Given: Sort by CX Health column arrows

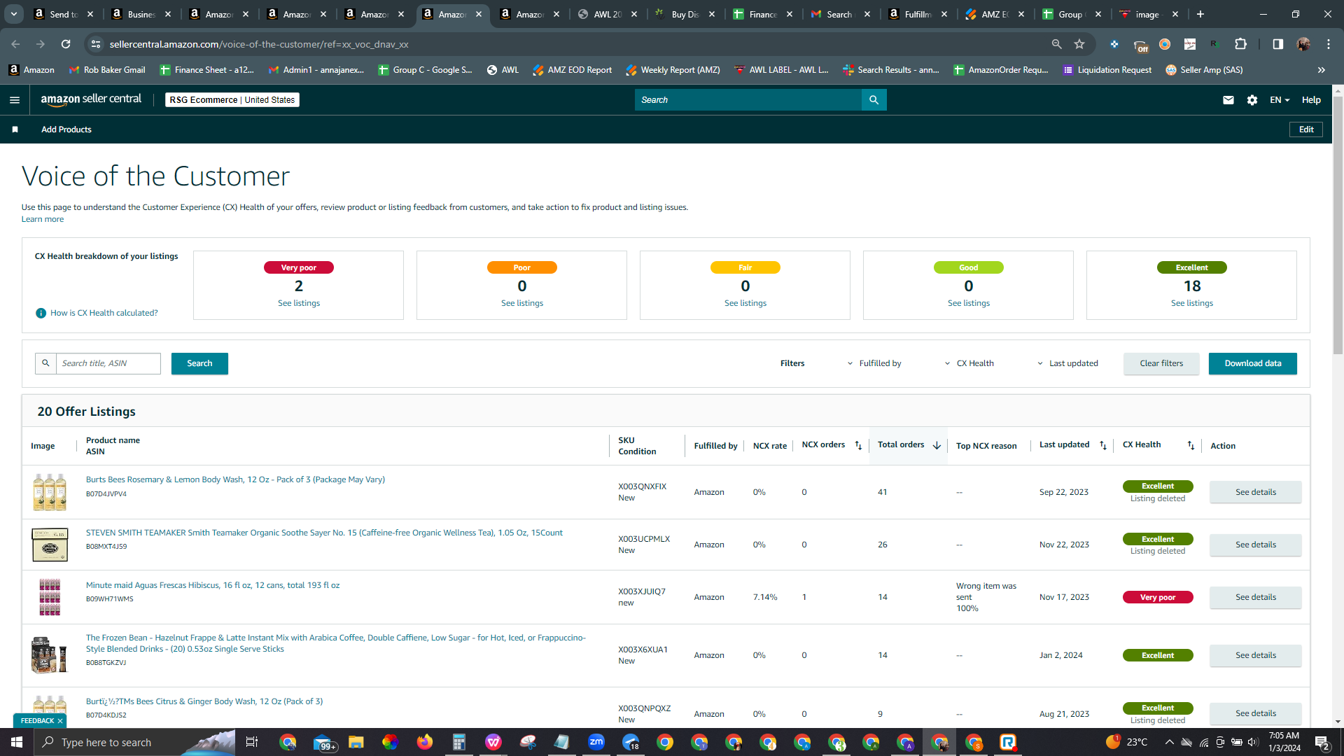Looking at the screenshot, I should 1191,445.
